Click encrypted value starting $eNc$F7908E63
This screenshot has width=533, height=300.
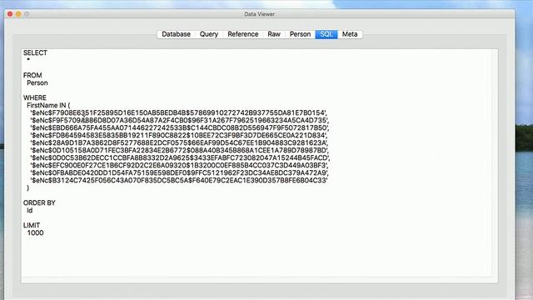click(178, 113)
